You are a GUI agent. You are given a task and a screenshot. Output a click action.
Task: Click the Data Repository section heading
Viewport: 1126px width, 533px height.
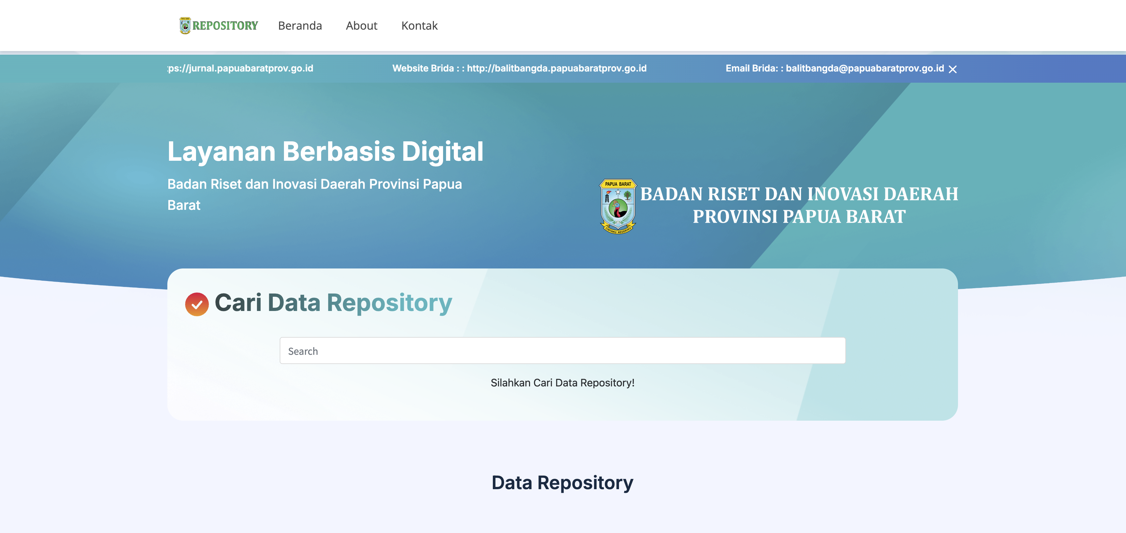tap(563, 483)
